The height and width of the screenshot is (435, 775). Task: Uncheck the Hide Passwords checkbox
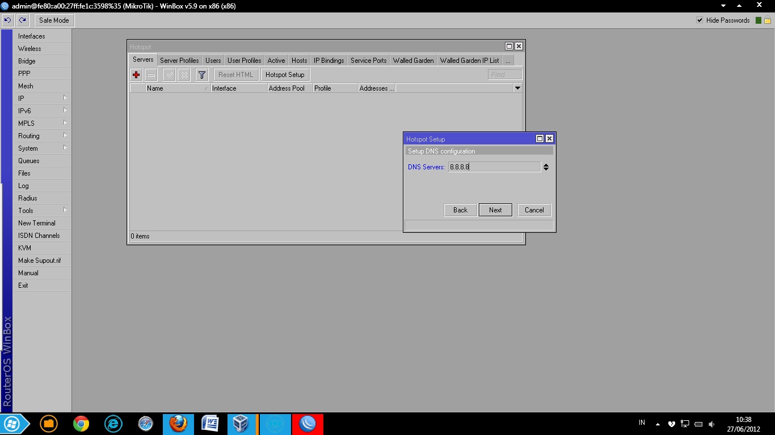700,20
